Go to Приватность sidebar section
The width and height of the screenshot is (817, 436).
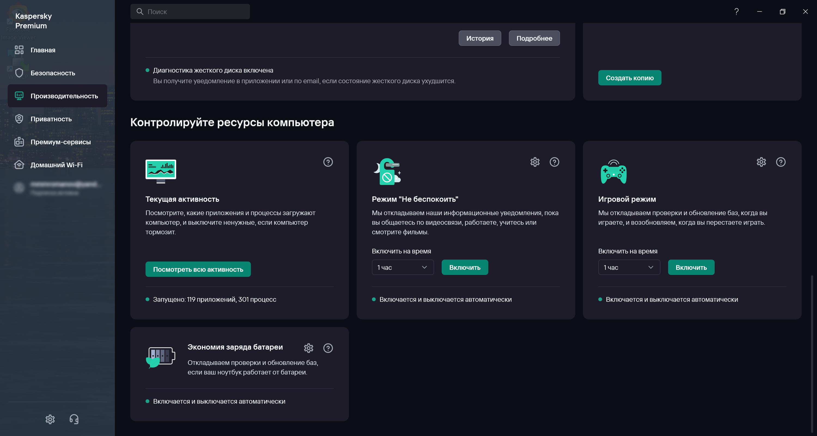(51, 119)
